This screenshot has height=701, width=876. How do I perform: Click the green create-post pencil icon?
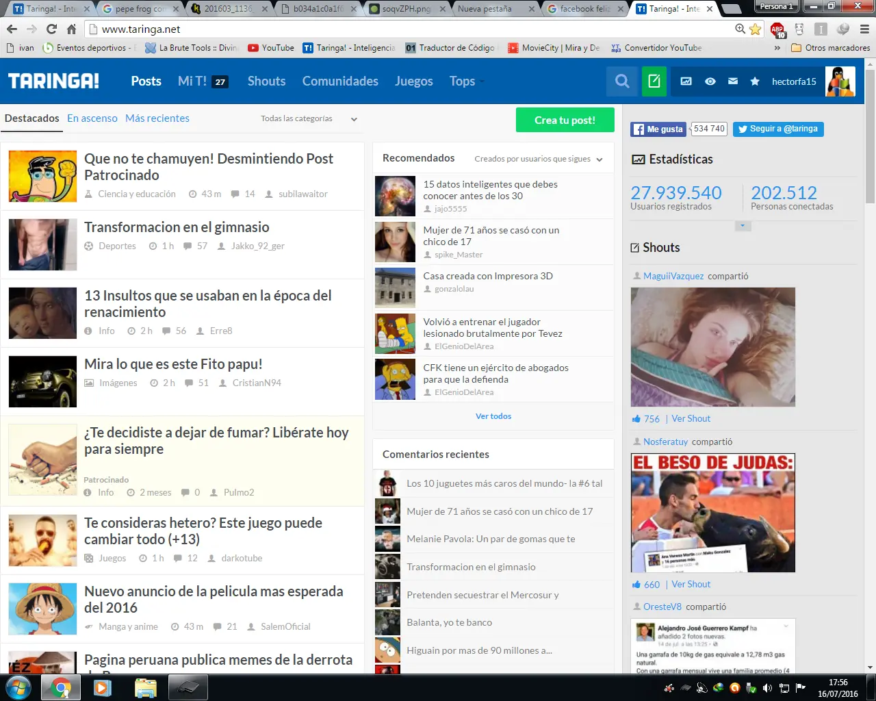[654, 81]
